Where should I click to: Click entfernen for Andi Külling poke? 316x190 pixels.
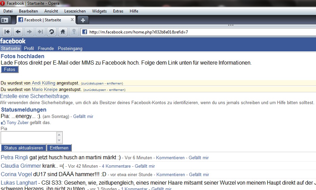(x=114, y=83)
